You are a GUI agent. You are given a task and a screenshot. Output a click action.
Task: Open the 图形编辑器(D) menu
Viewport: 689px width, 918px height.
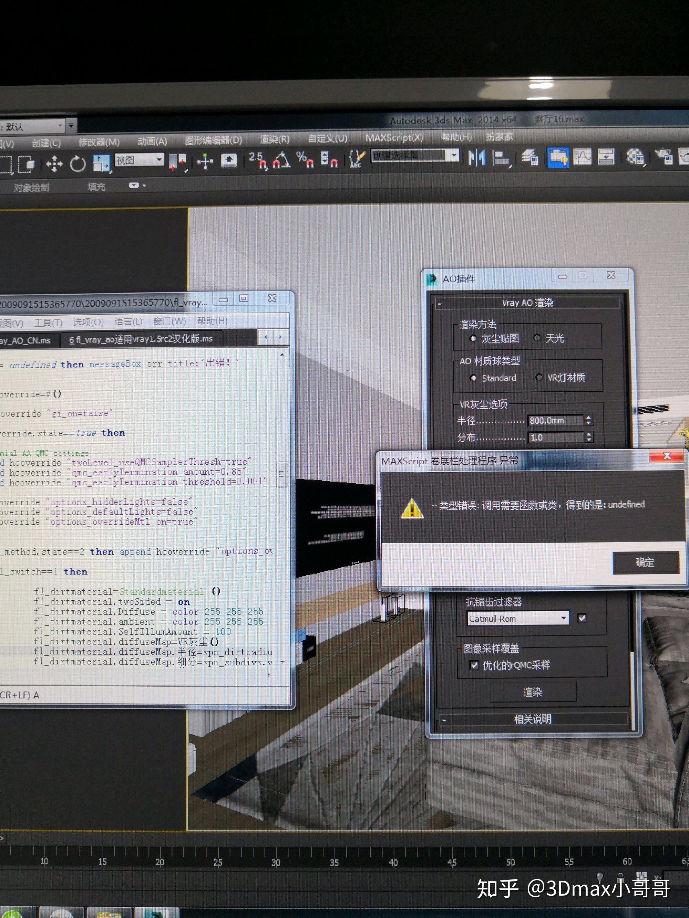coord(214,140)
